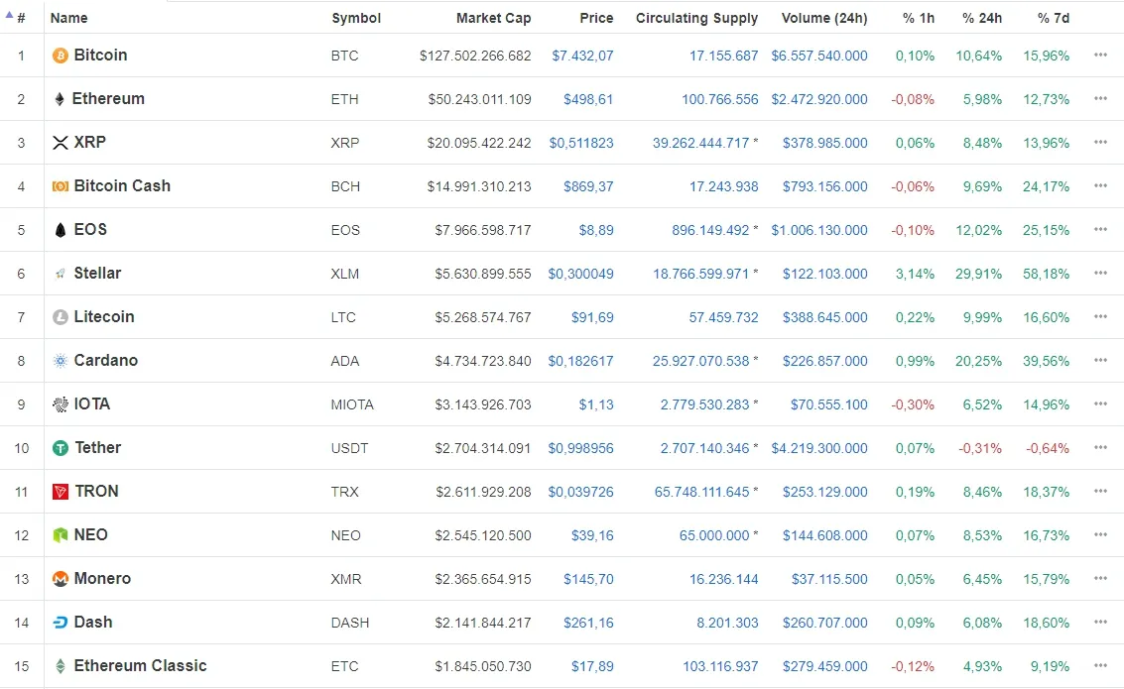Open the three-dot menu for Dash row

pos(1100,623)
